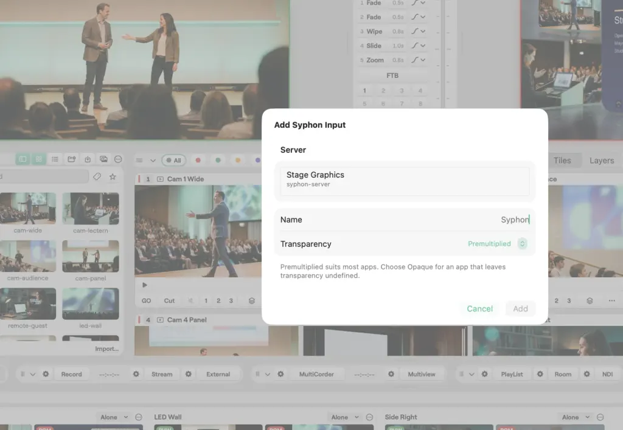Open curve dropdown for transition 2 Fade
This screenshot has height=430, width=623.
click(x=419, y=17)
